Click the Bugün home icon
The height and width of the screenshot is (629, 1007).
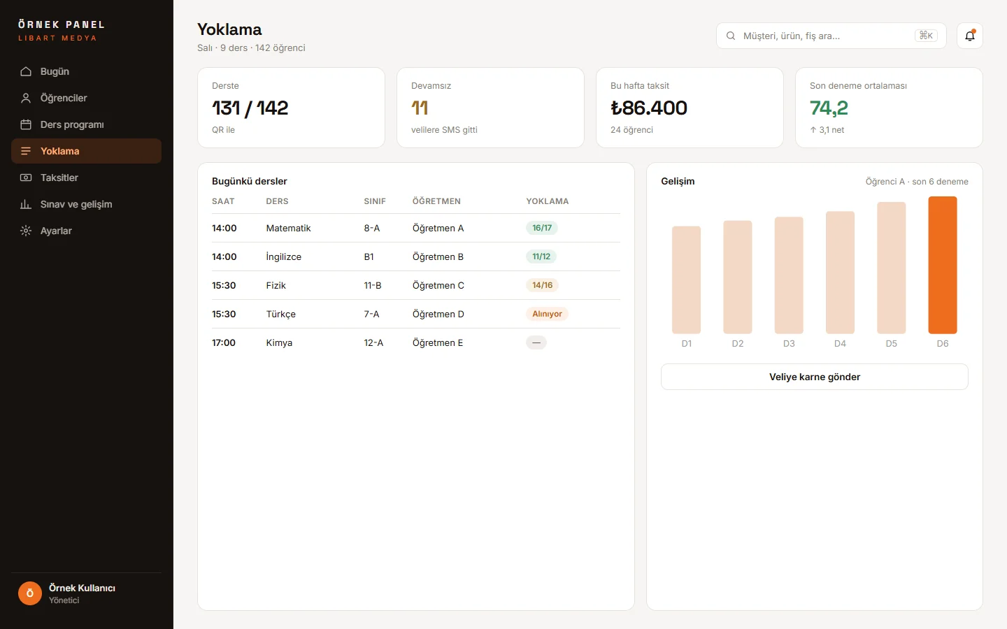(26, 71)
